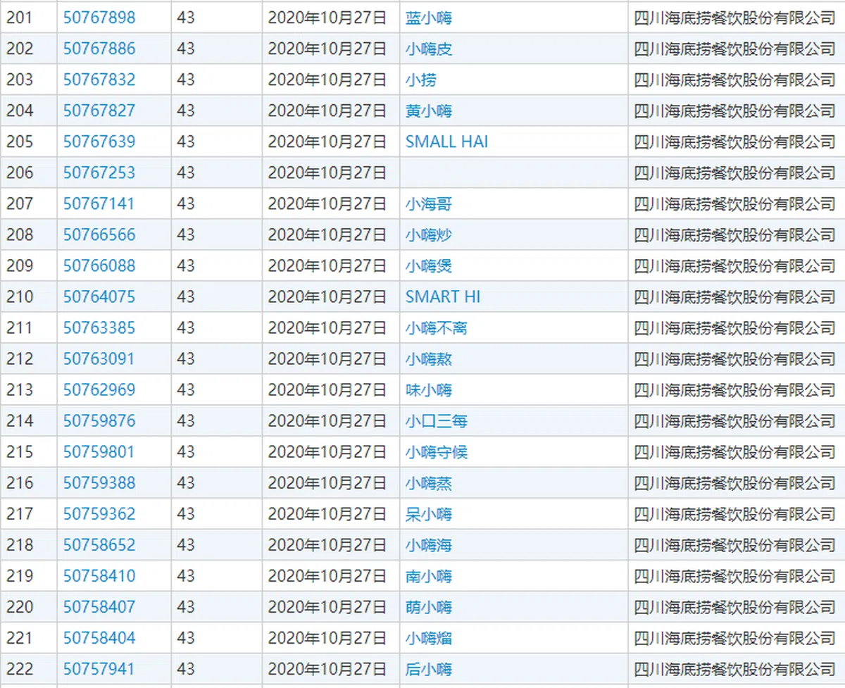Click the SMART HI trademark name

443,296
